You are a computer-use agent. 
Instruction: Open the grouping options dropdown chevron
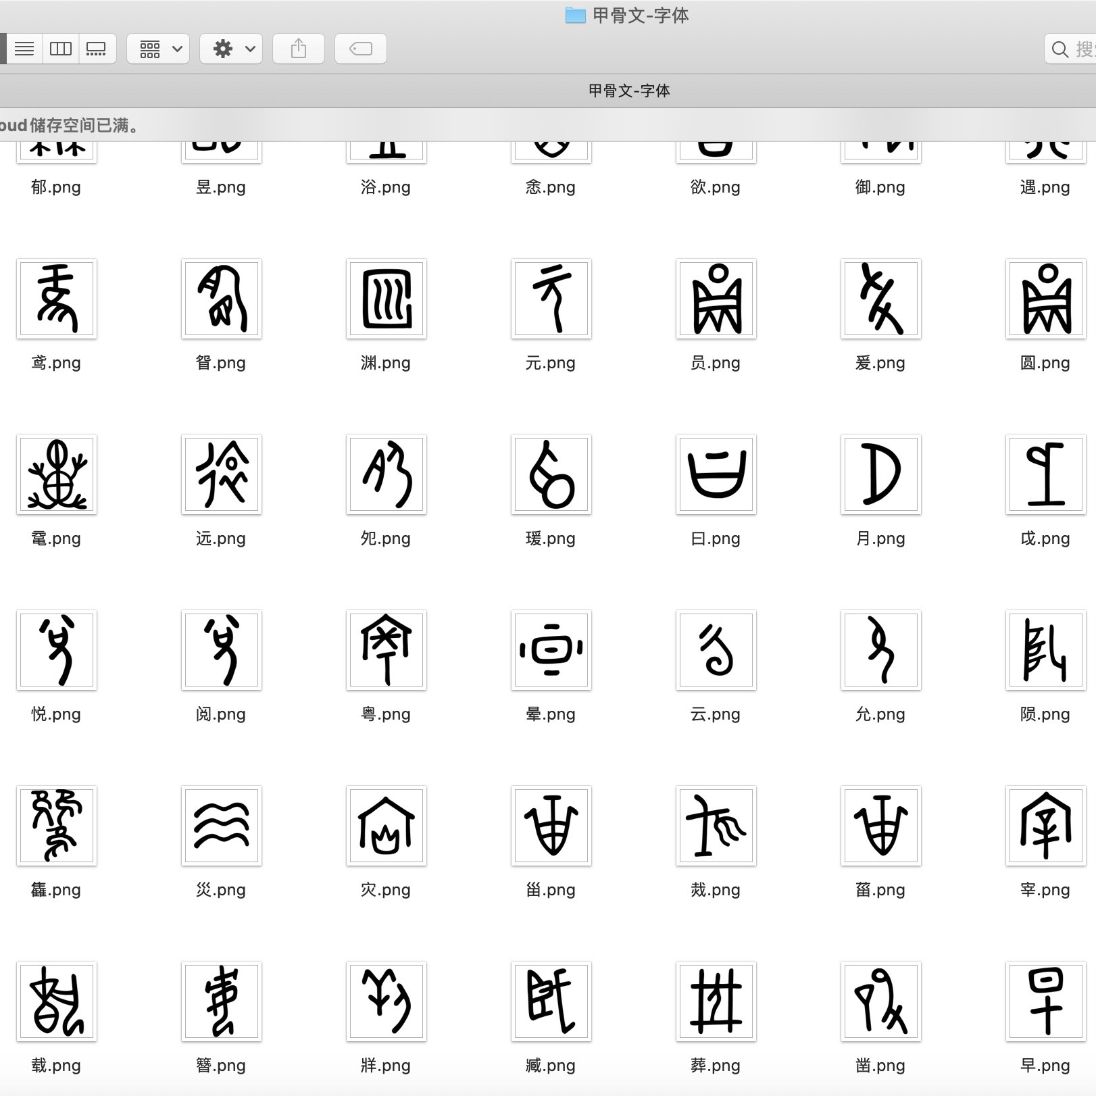pos(176,48)
